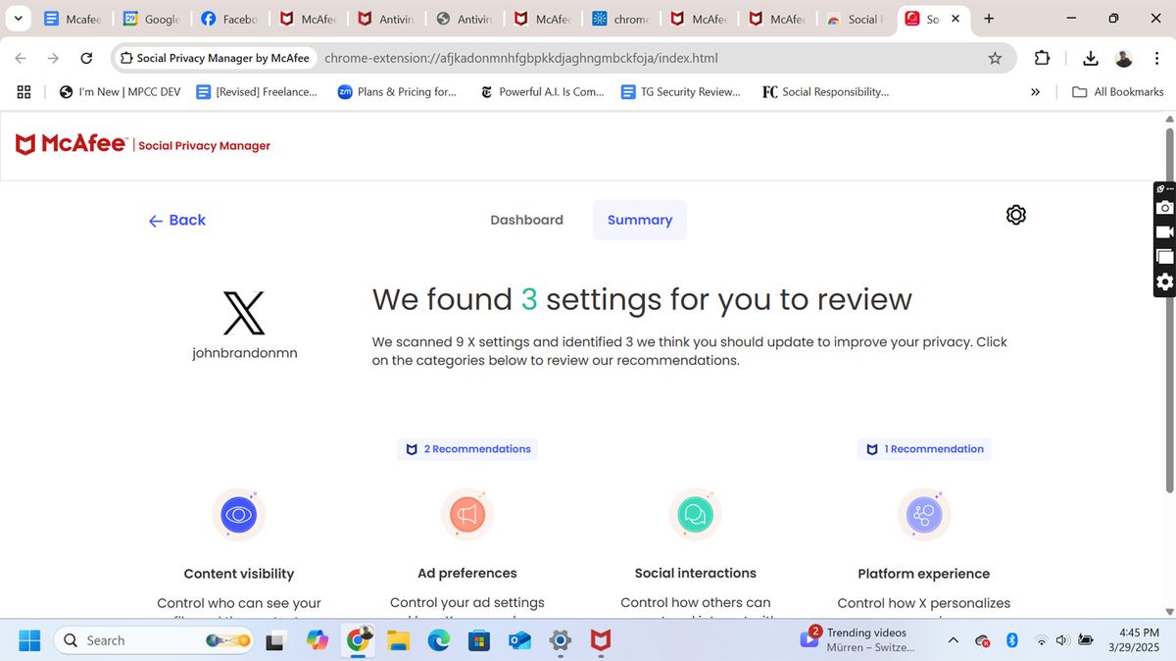The width and height of the screenshot is (1176, 661).
Task: Toggle the hidden icons chevron in the taskbar
Action: click(952, 639)
